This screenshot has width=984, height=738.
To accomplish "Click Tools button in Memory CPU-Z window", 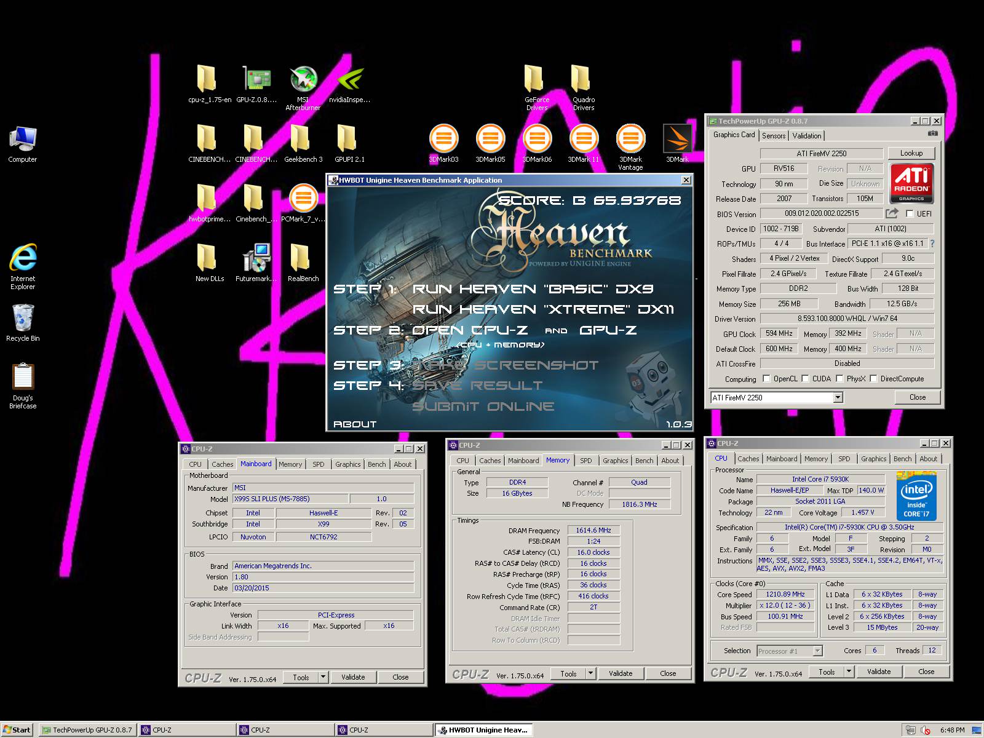I will pos(568,673).
